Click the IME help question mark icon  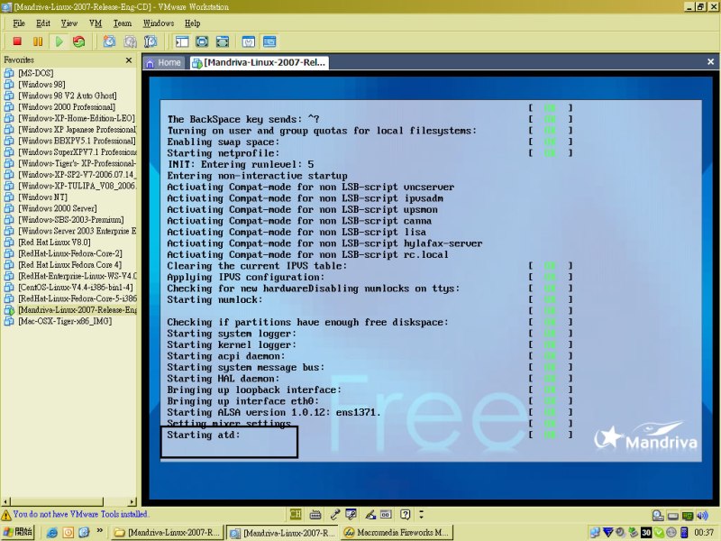[x=405, y=514]
